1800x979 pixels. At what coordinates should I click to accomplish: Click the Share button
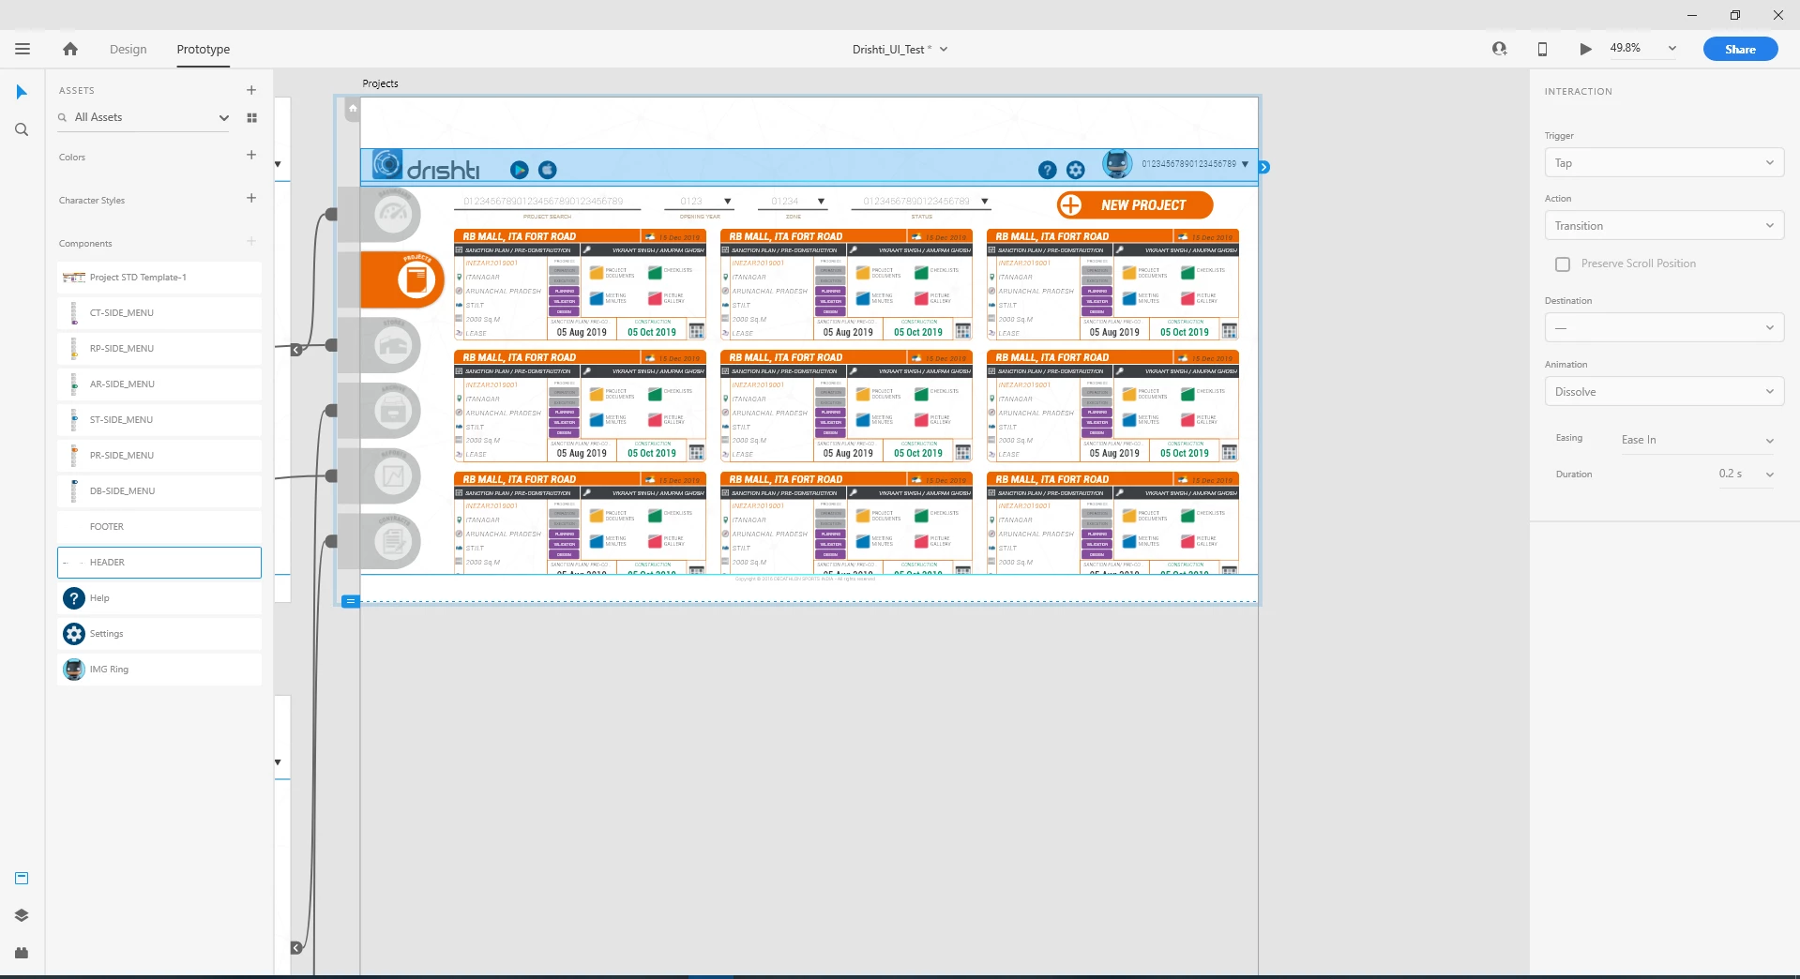point(1740,49)
